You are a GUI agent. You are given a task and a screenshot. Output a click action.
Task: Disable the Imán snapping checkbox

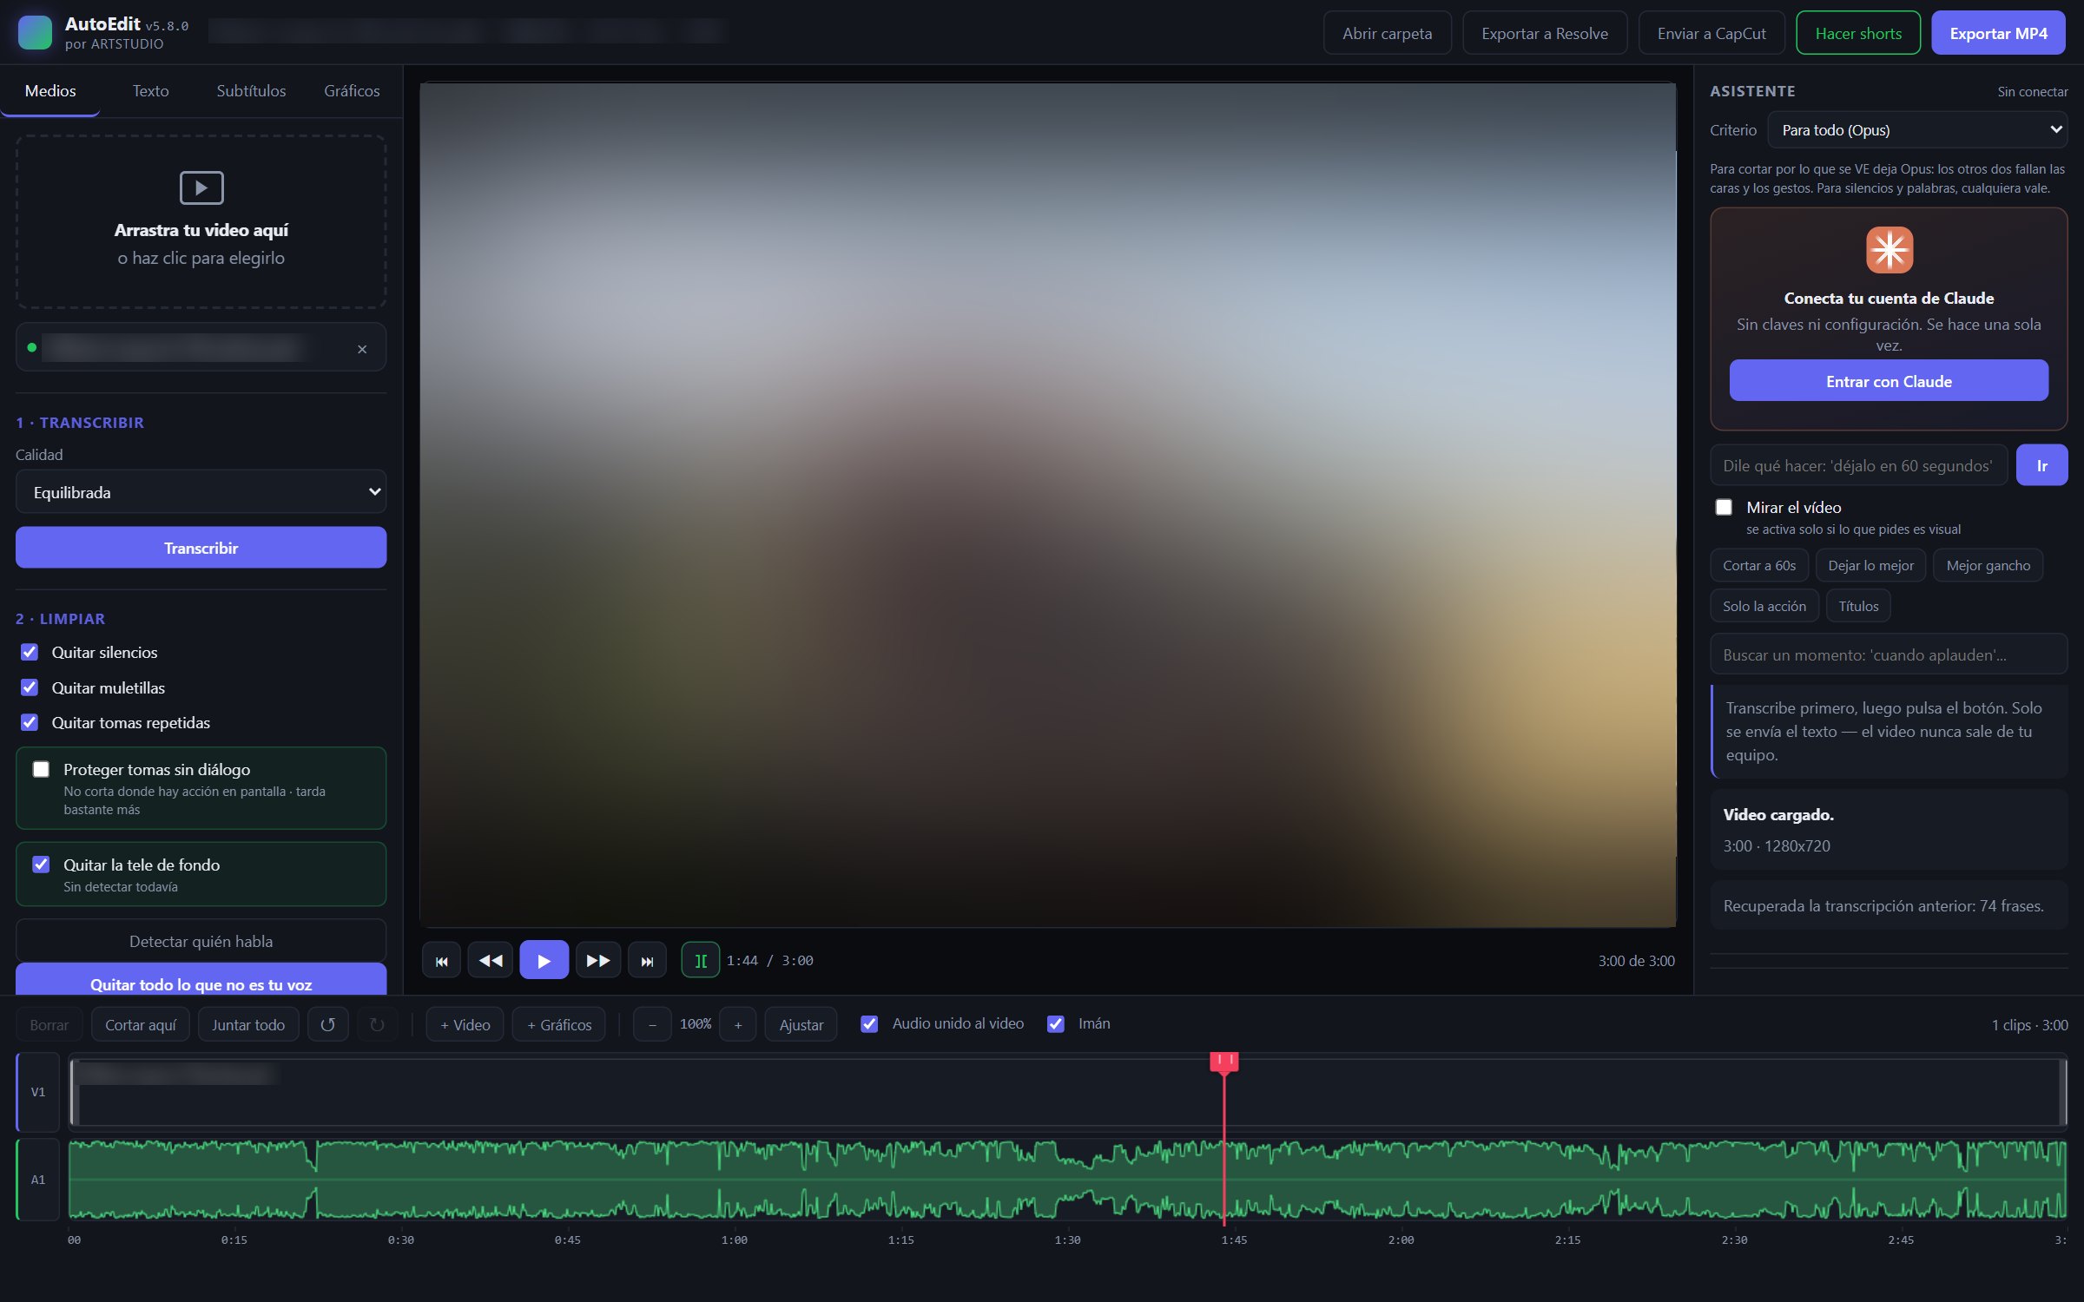point(1056,1023)
